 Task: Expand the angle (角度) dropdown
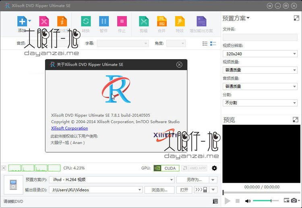182,43
